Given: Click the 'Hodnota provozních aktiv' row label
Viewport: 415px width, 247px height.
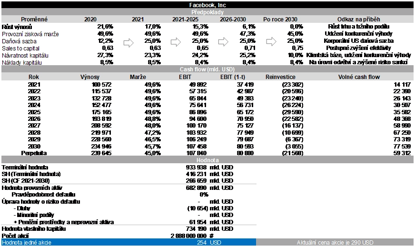Looking at the screenshot, I should (32, 188).
